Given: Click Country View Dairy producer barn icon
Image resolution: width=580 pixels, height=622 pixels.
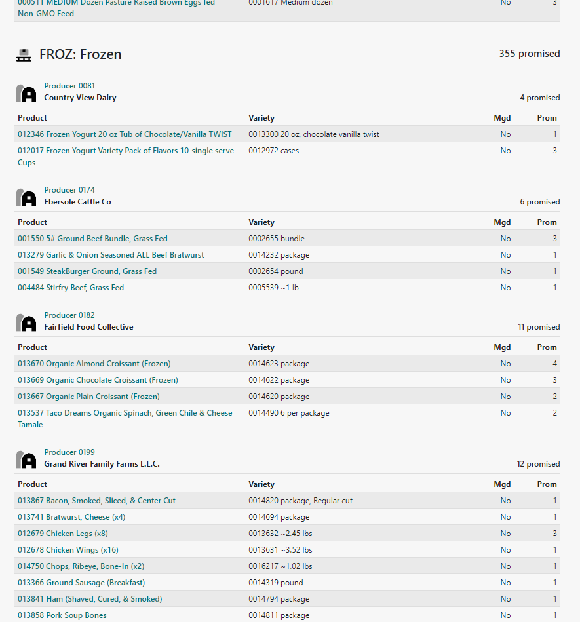Looking at the screenshot, I should (x=26, y=93).
